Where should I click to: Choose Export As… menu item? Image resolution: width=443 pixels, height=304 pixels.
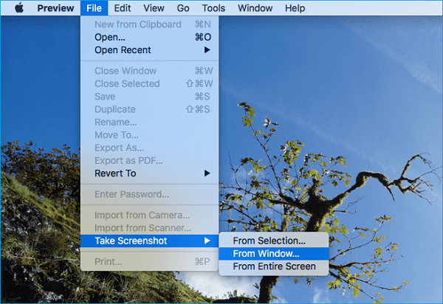tap(149, 148)
